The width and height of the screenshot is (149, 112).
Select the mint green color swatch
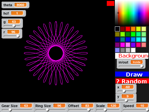[x=138, y=34]
